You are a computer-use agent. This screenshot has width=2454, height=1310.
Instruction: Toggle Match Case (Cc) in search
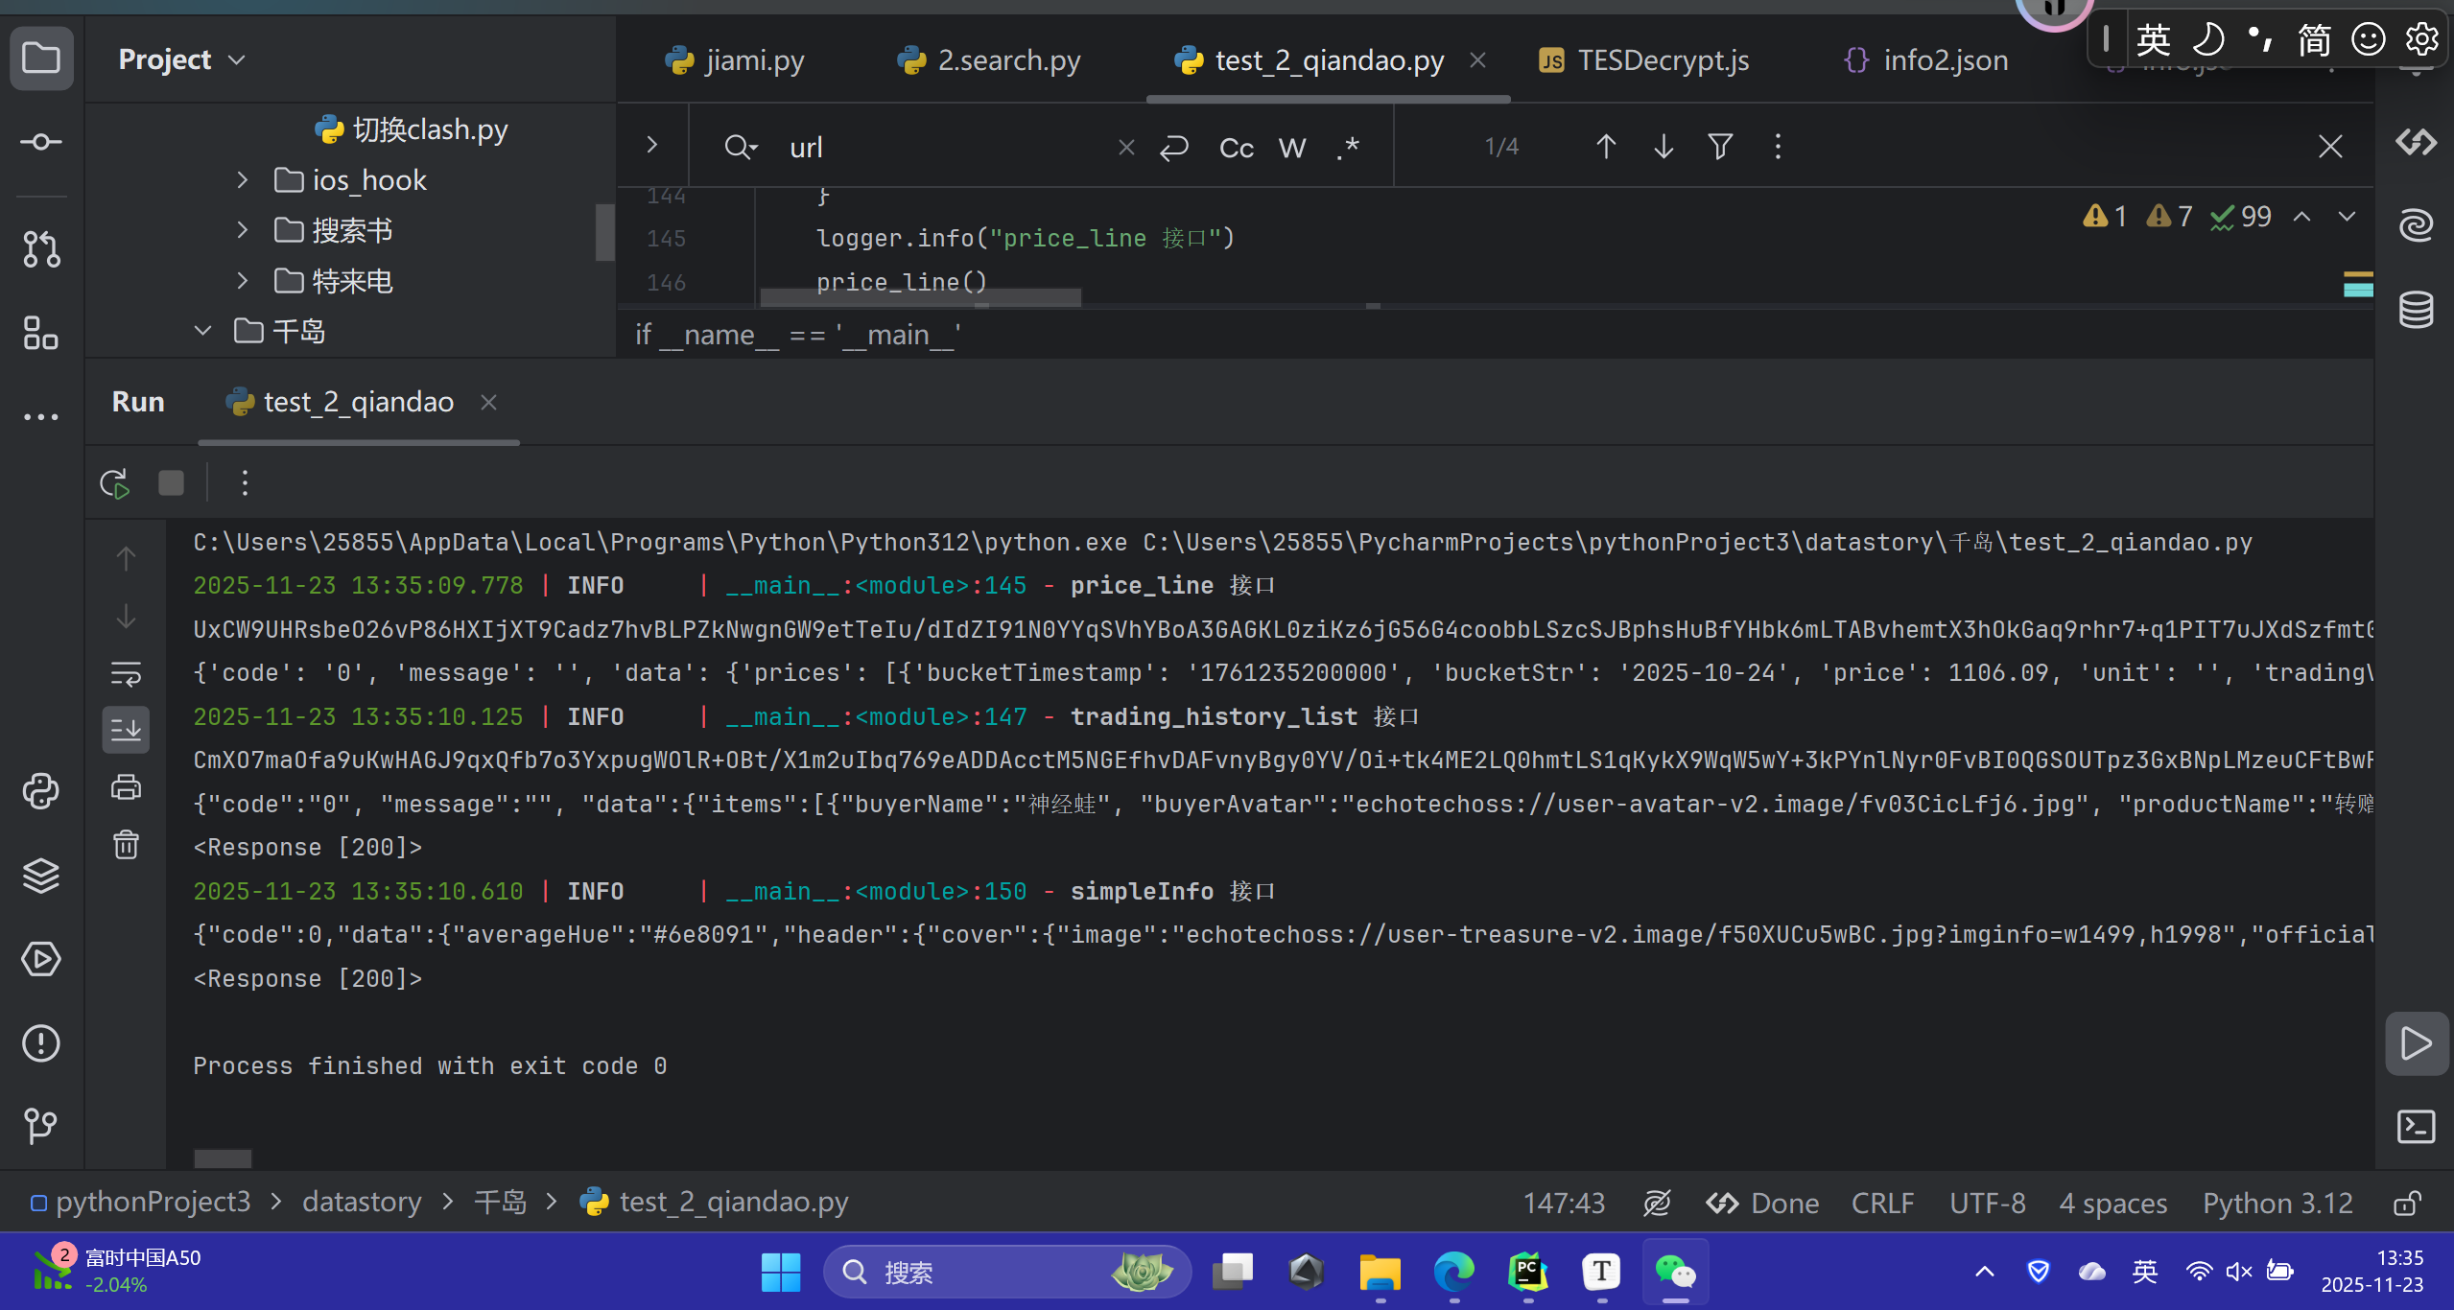pyautogui.click(x=1236, y=148)
